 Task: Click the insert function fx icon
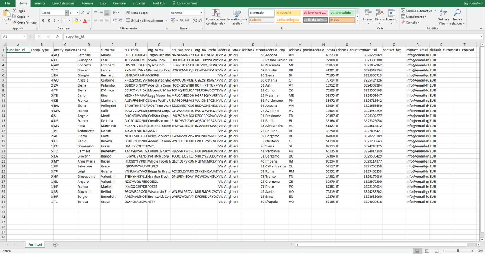(57, 36)
